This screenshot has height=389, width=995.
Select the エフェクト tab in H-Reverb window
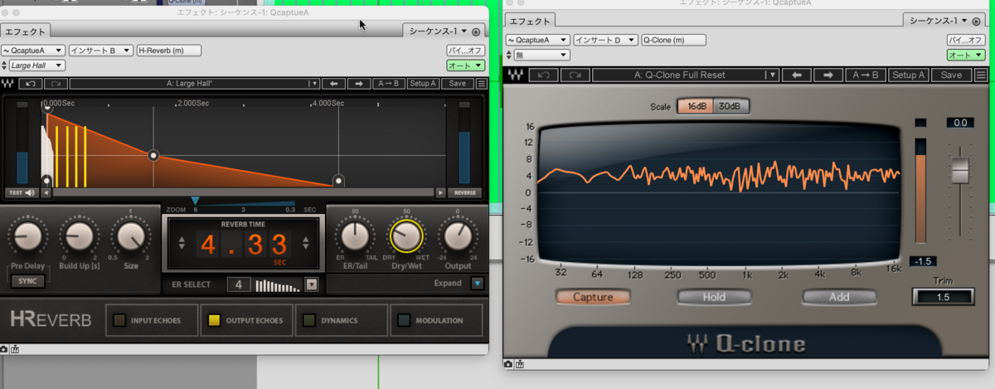[x=25, y=31]
